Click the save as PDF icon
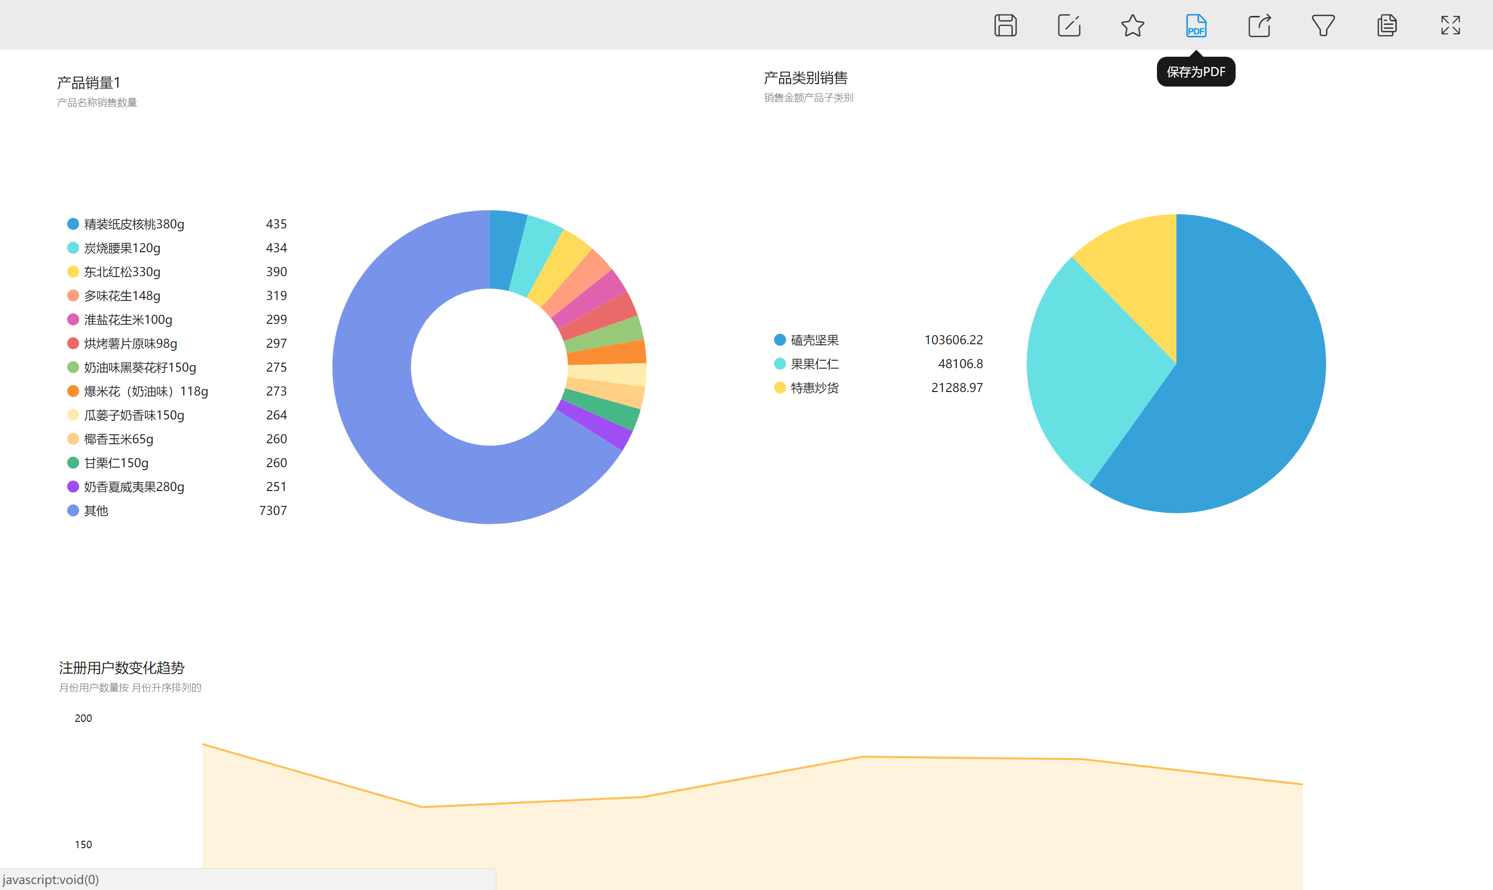1493x890 pixels. [1196, 25]
